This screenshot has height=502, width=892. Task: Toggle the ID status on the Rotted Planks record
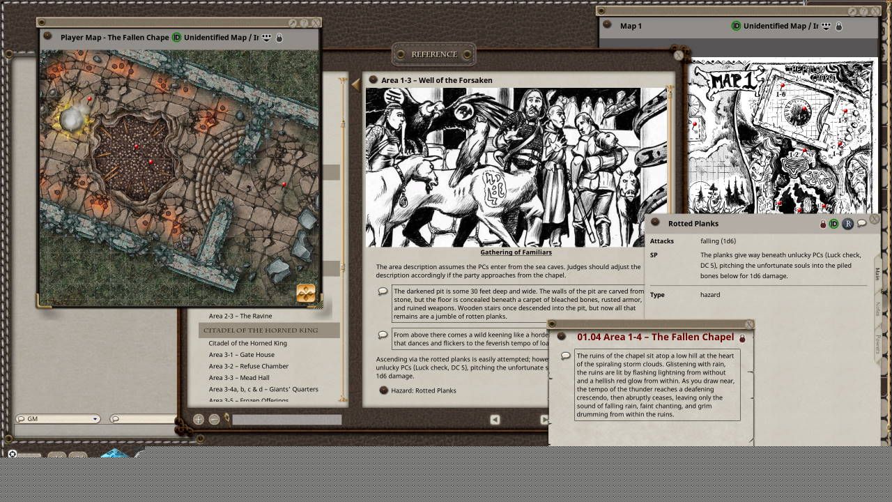tap(833, 224)
